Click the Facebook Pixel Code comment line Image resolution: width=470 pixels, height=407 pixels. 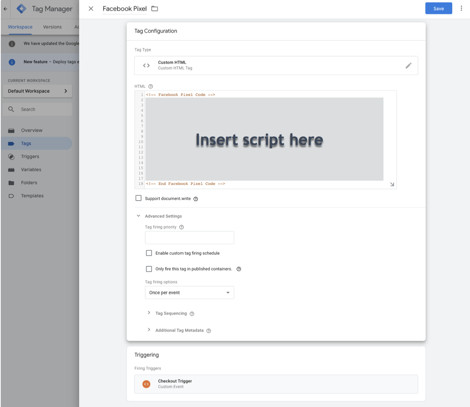pos(180,95)
